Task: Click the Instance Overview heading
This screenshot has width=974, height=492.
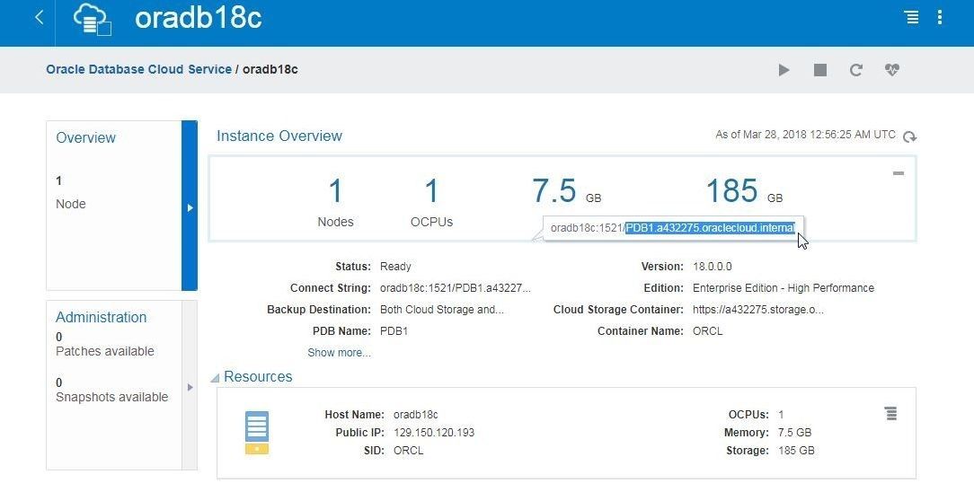Action: pyautogui.click(x=279, y=136)
